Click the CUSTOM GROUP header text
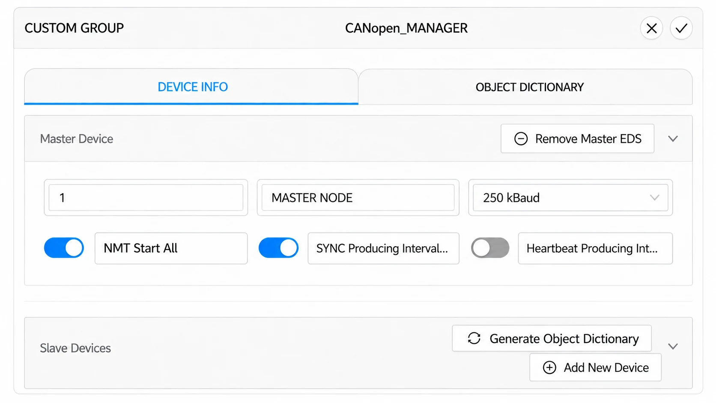 pyautogui.click(x=74, y=28)
